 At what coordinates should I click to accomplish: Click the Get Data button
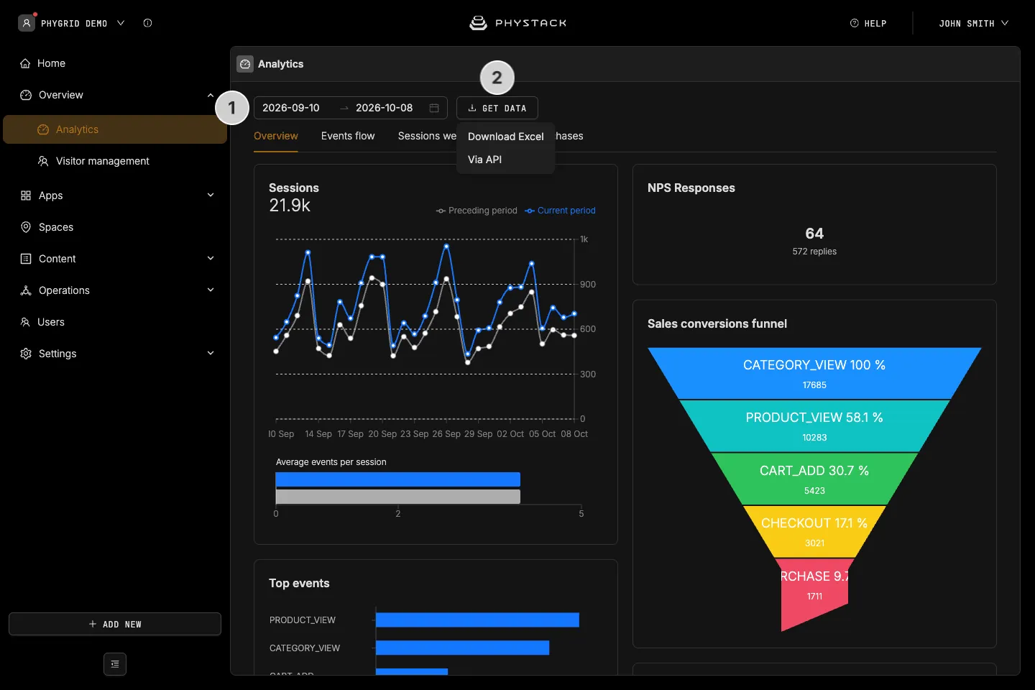tap(497, 108)
